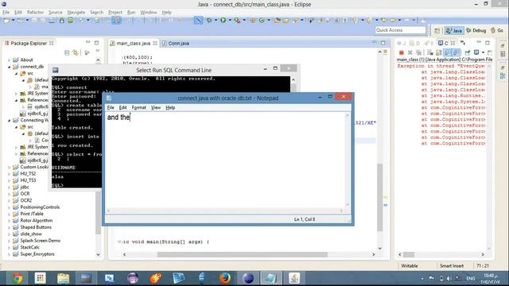Click the editor horizontal scrollbar in Eclipse
509x286 pixels.
point(243,254)
